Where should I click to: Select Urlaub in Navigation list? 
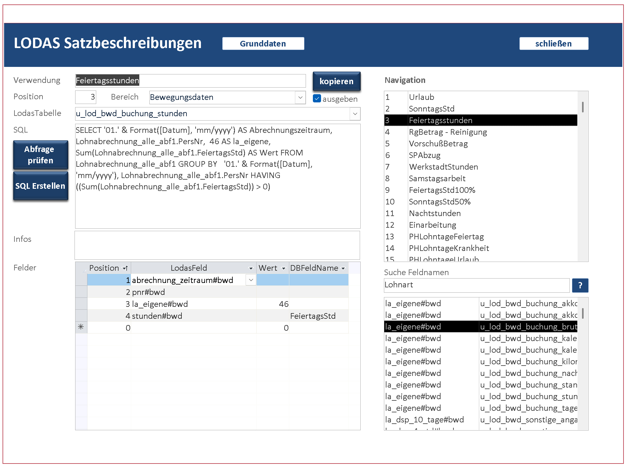point(421,97)
